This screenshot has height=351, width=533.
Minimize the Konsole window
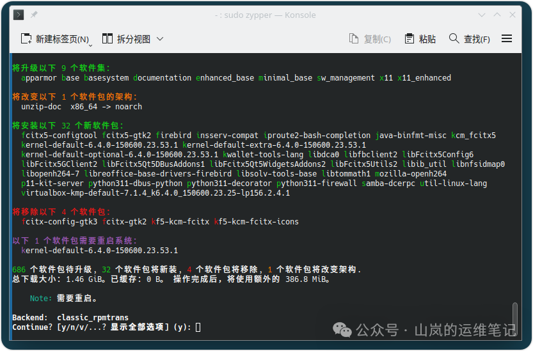point(481,15)
